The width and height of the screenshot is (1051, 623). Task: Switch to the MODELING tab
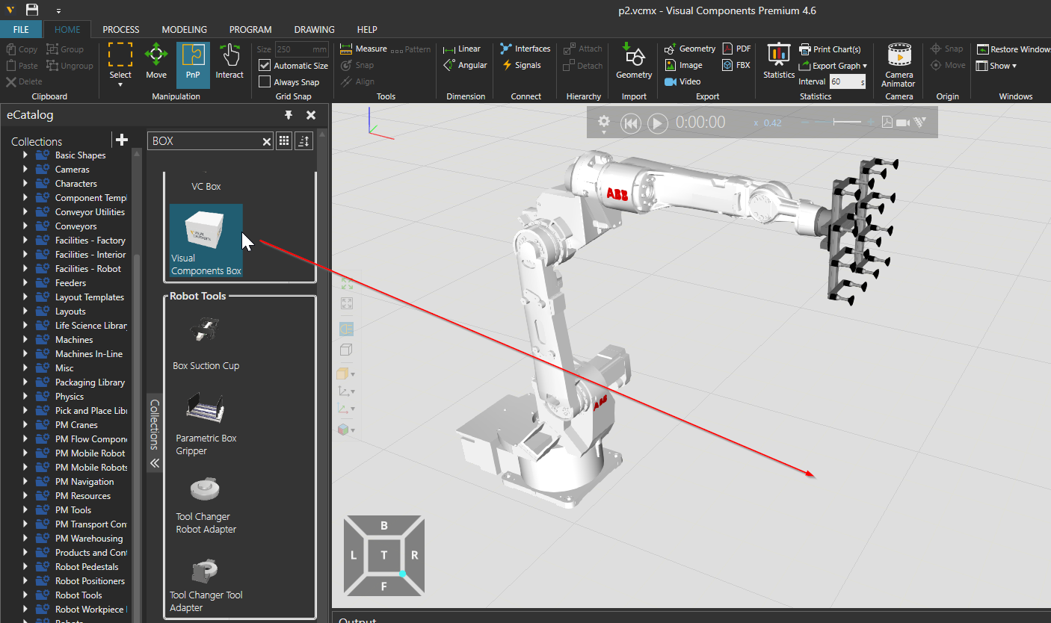185,29
